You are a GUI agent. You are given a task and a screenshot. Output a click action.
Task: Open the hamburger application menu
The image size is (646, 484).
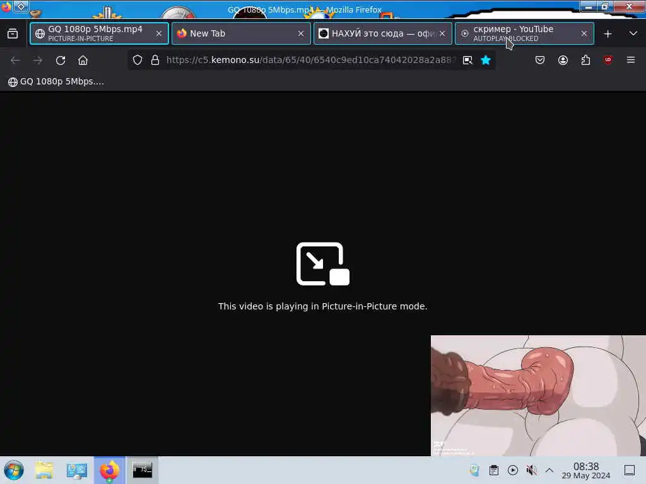coord(631,60)
